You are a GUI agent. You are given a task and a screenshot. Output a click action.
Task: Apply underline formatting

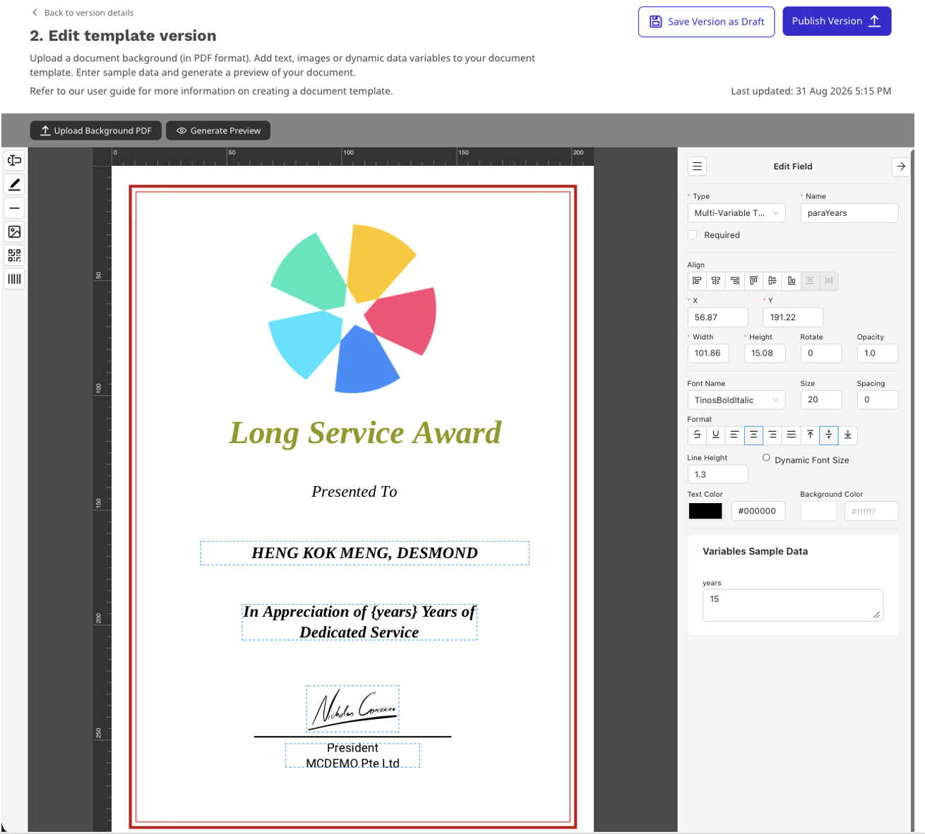[x=716, y=435]
